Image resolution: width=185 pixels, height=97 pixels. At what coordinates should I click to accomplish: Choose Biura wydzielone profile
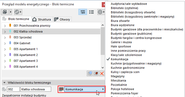[x=123, y=25]
